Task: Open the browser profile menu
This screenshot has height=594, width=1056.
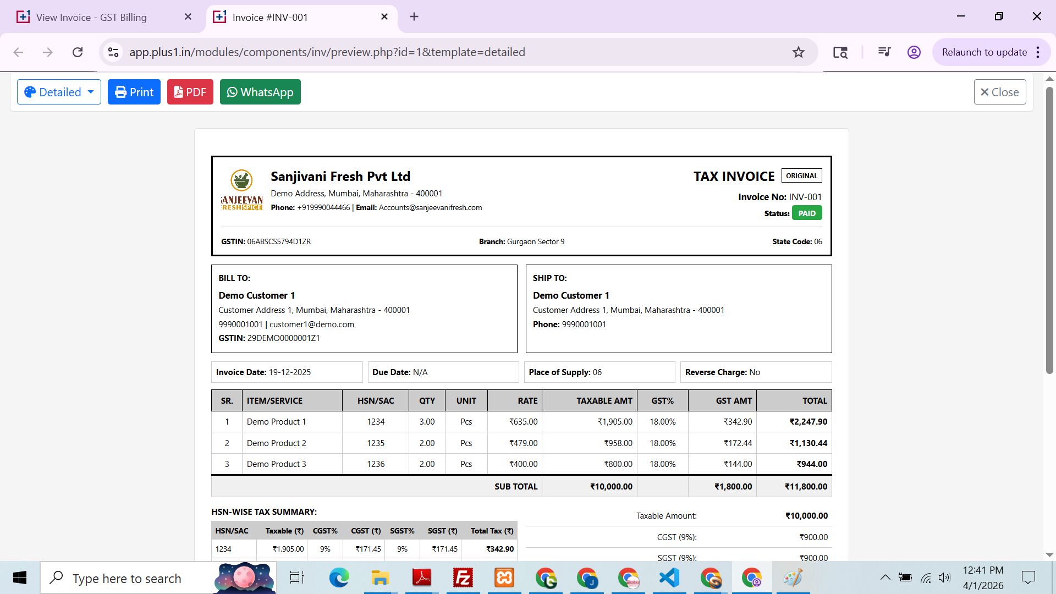Action: (x=913, y=52)
